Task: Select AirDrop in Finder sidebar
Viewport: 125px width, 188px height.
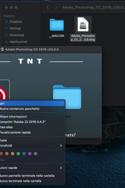Action: tap(15, 29)
